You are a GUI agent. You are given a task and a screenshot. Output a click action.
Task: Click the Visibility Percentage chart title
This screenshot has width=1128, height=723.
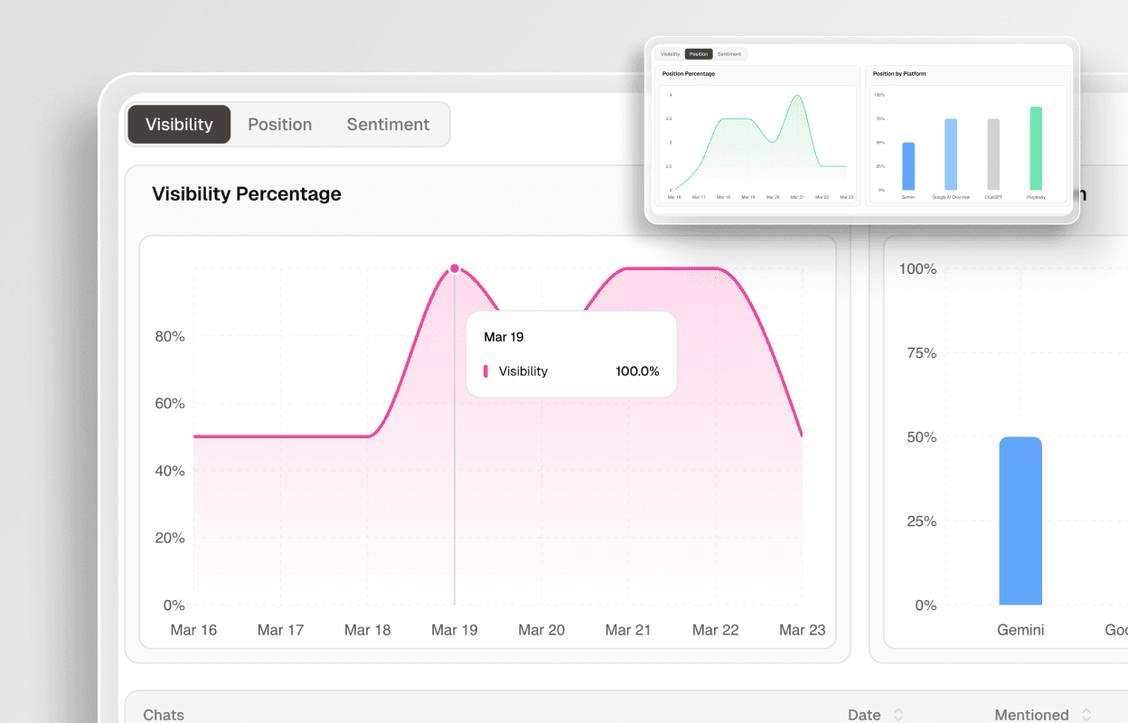tap(246, 193)
